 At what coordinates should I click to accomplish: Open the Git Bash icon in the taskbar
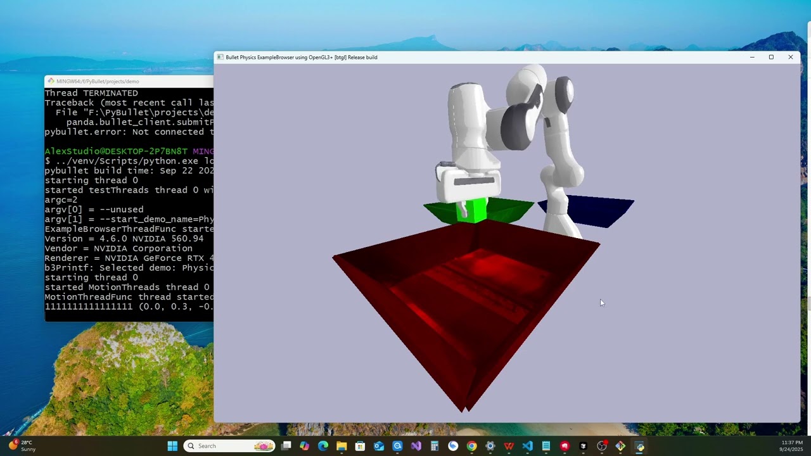point(620,446)
